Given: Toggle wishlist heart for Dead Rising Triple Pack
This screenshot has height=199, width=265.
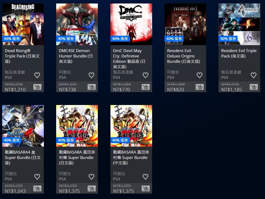Looking at the screenshot, I should [37, 75].
